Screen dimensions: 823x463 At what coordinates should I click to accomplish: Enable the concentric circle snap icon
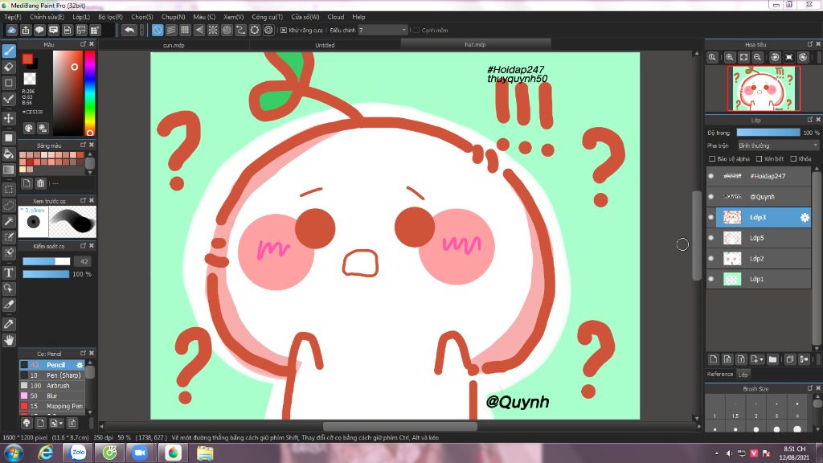[x=227, y=31]
